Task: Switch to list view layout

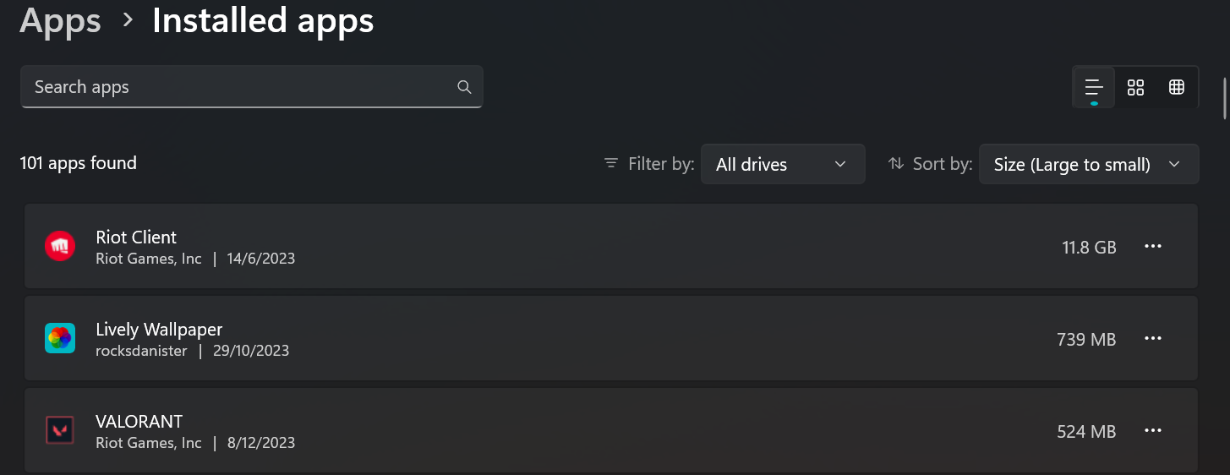Action: pyautogui.click(x=1094, y=87)
